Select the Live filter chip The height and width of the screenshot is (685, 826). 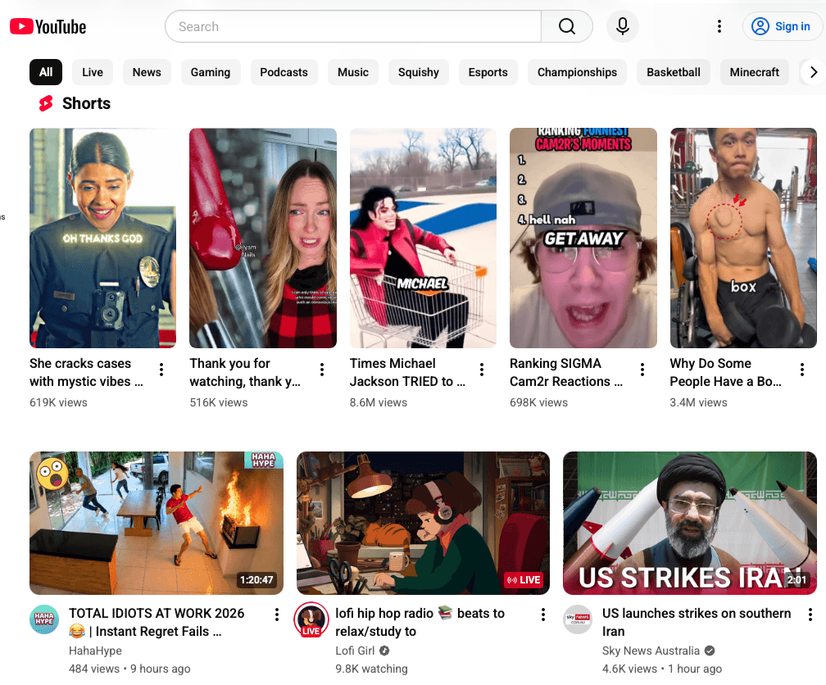coord(92,72)
